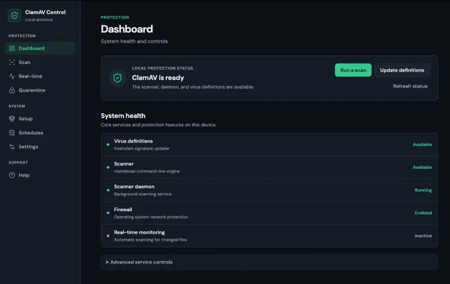Click the Settings sliders icon
The width and height of the screenshot is (450, 284).
[x=12, y=147]
